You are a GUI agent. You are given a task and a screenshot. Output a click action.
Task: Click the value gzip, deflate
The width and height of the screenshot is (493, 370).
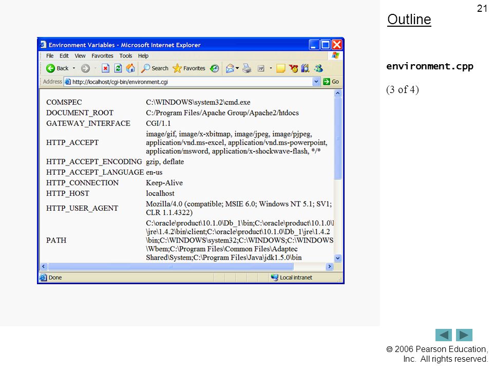click(165, 162)
